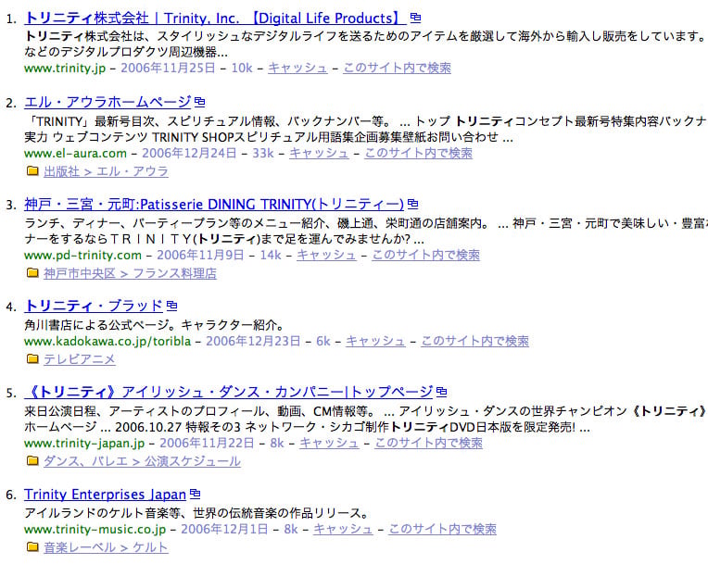Click folder icon next to 神戸市中央区 > フランス料理店
The width and height of the screenshot is (708, 564).
[x=32, y=273]
